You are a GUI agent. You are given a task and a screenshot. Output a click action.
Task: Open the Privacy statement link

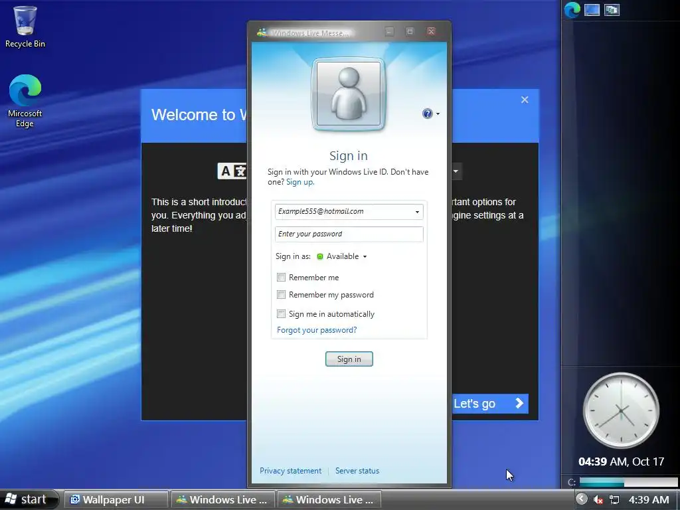click(291, 471)
